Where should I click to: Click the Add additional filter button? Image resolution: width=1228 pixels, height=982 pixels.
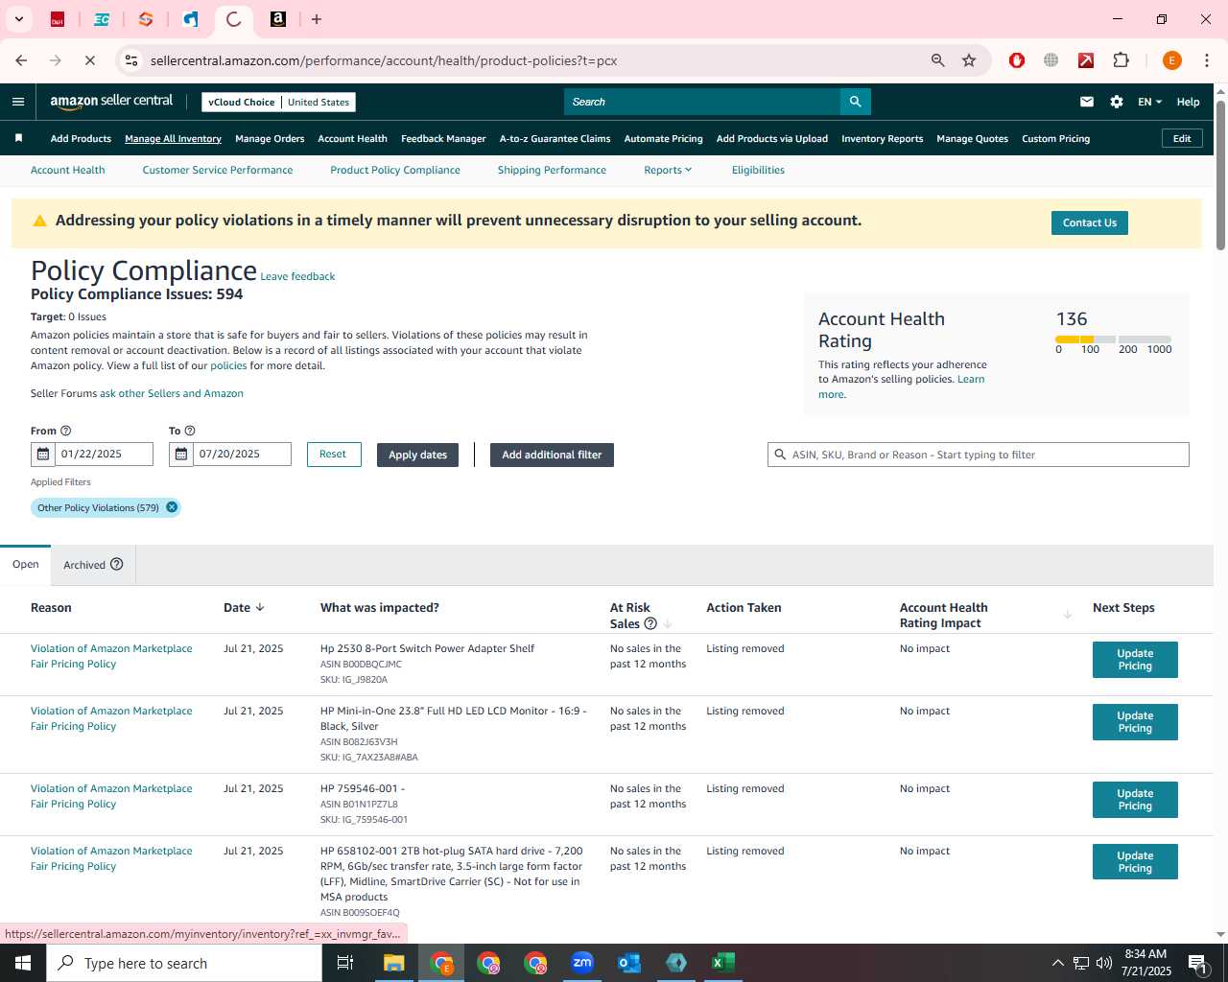click(x=552, y=455)
